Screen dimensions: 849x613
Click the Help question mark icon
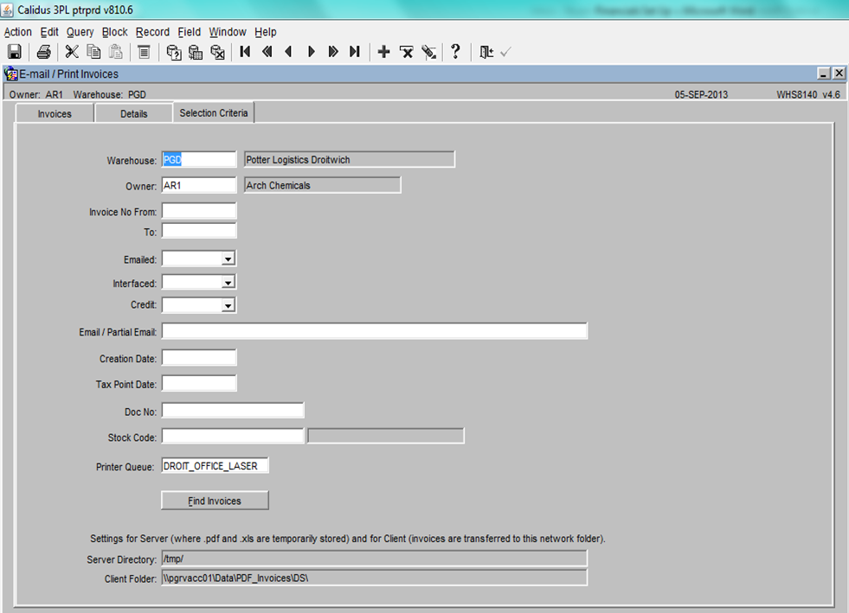(455, 51)
